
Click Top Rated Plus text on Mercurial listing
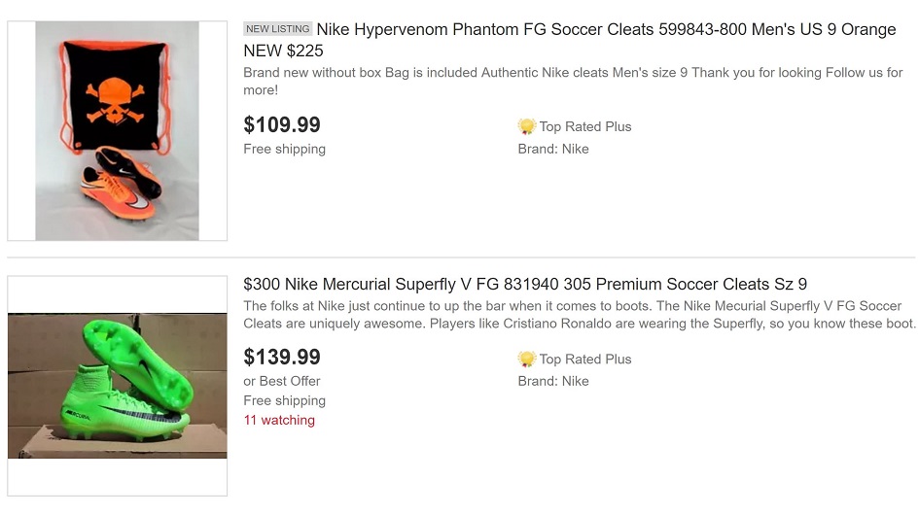[585, 359]
